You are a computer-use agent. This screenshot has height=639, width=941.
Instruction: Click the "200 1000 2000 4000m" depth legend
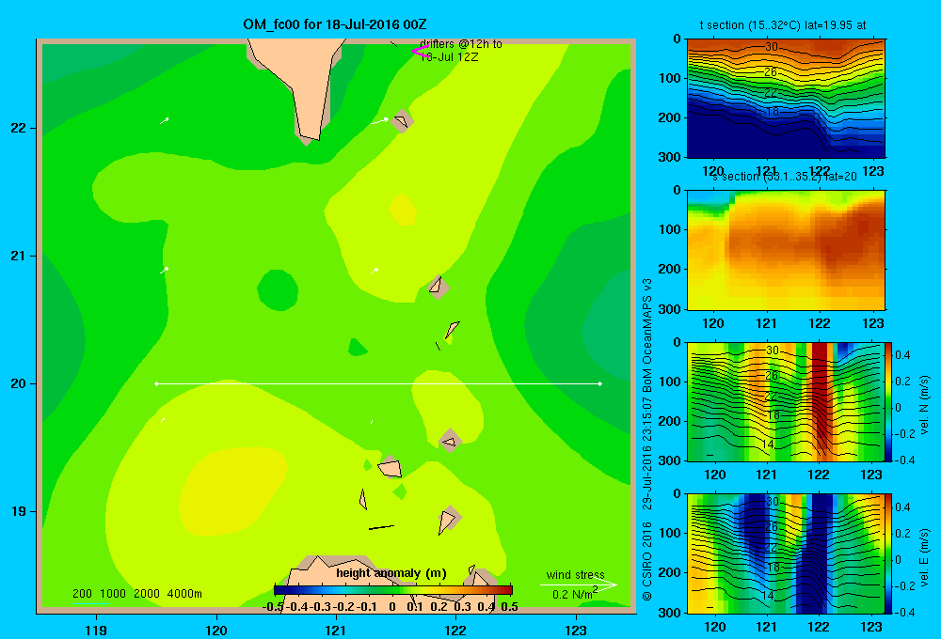click(x=136, y=594)
